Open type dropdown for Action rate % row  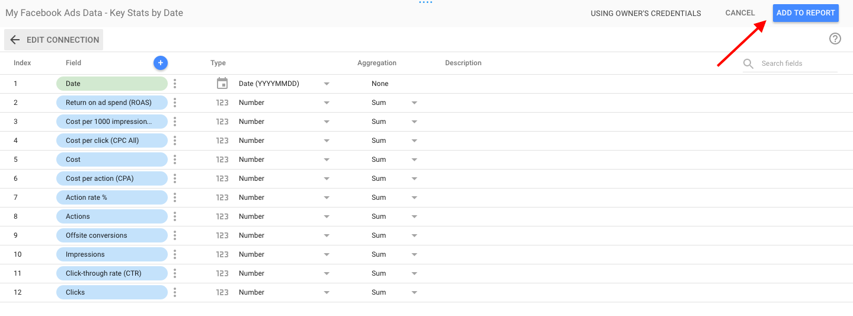[x=326, y=197]
